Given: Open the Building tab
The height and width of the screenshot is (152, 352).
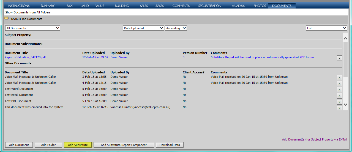Looking at the screenshot, I should tap(122, 6).
